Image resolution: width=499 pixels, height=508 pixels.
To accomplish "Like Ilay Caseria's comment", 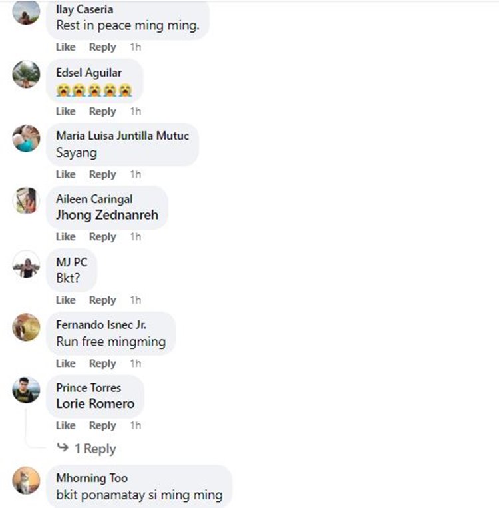I will click(x=66, y=47).
